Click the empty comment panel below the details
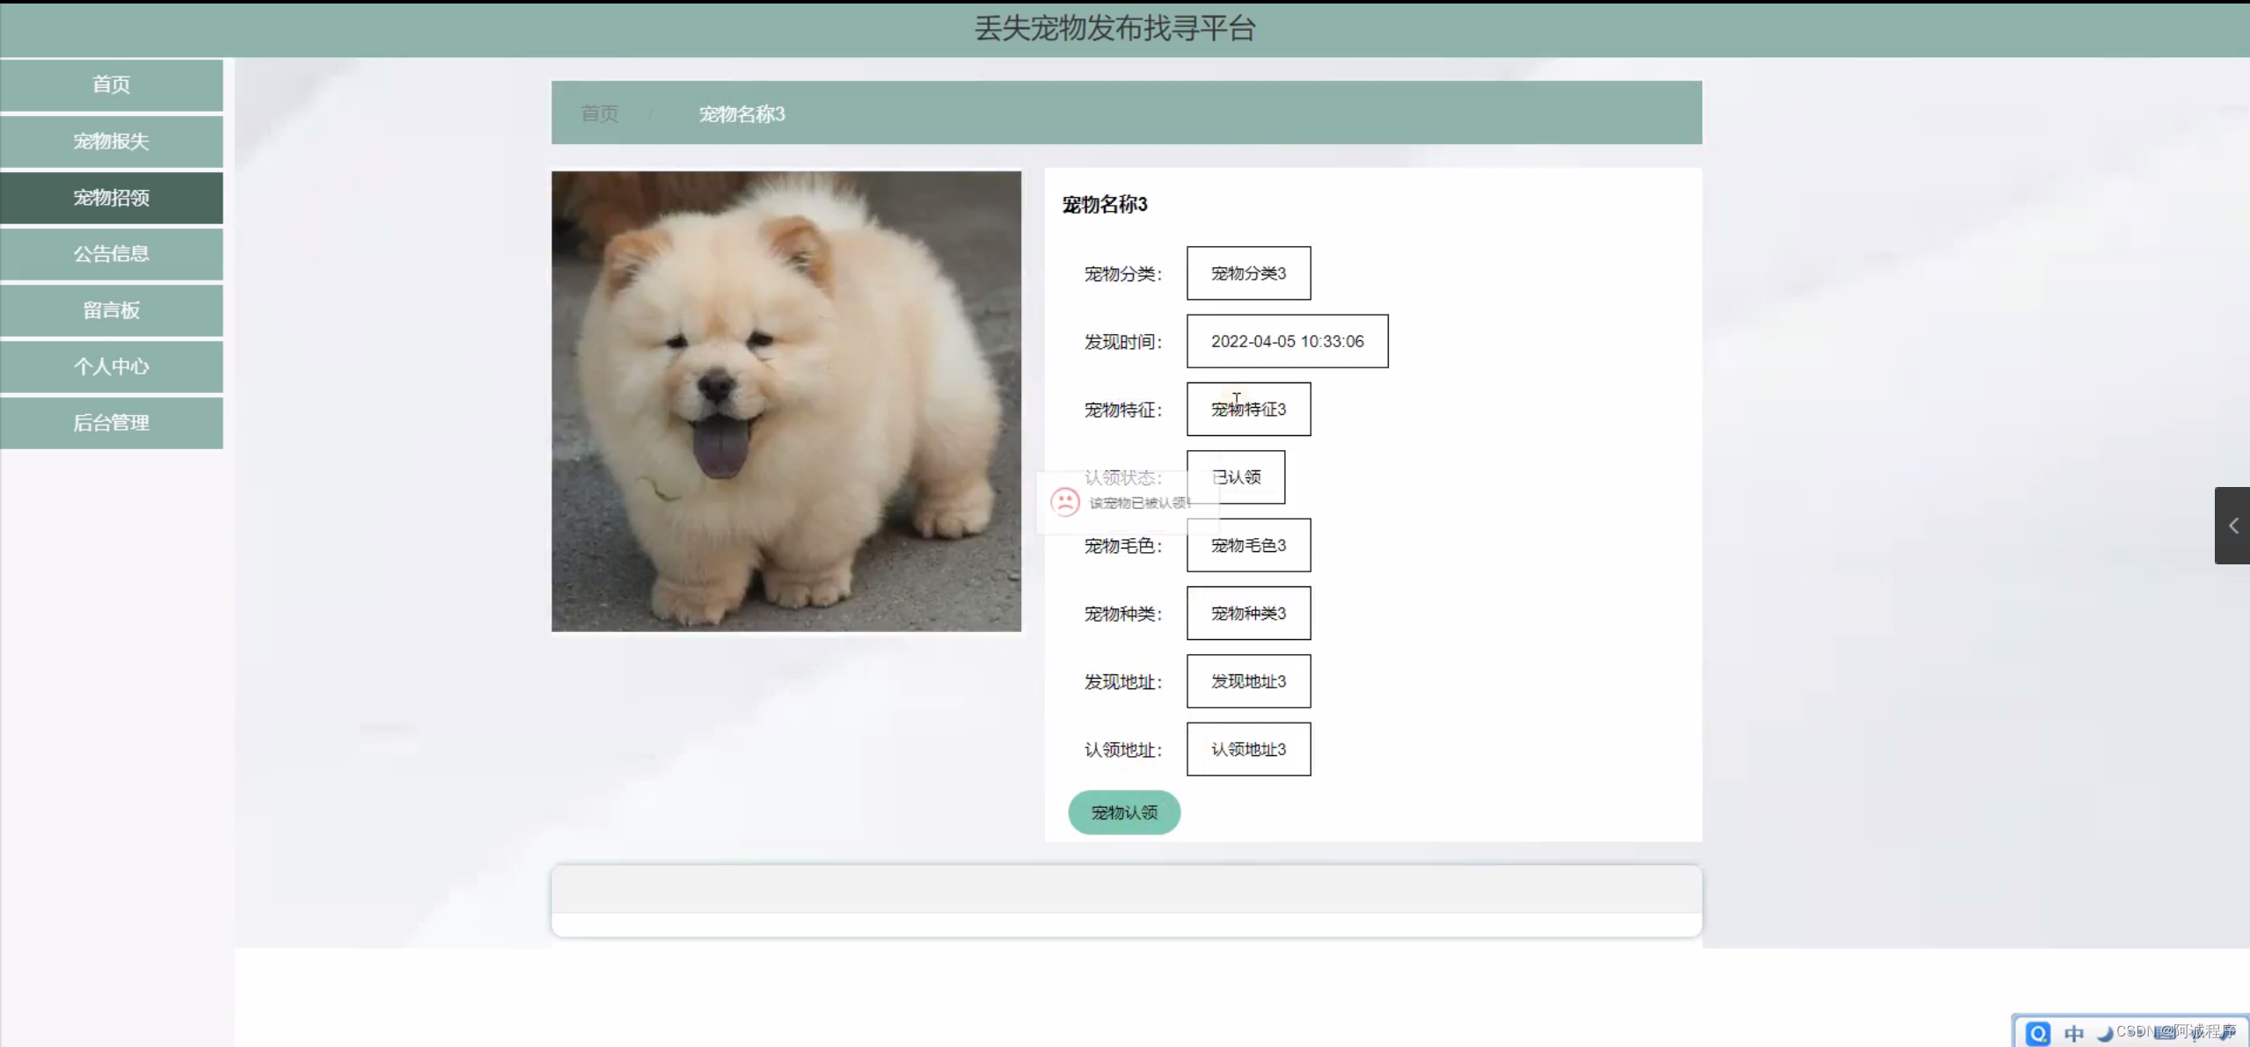Screen dimensions: 2250x1047 [1126, 900]
